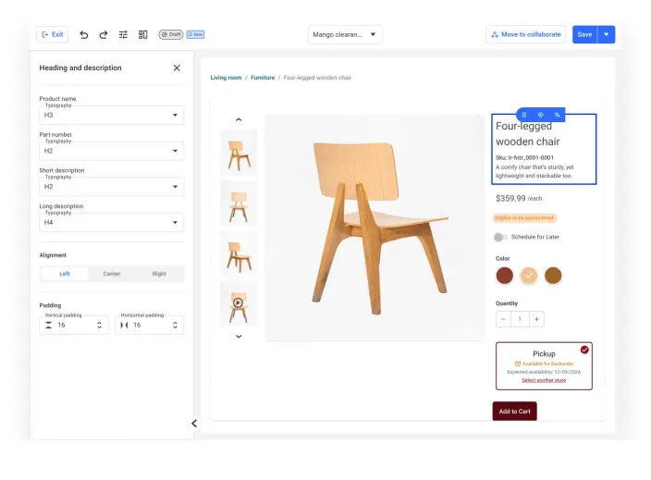651x480 pixels.
Task: Click Move to collaborate
Action: click(525, 34)
